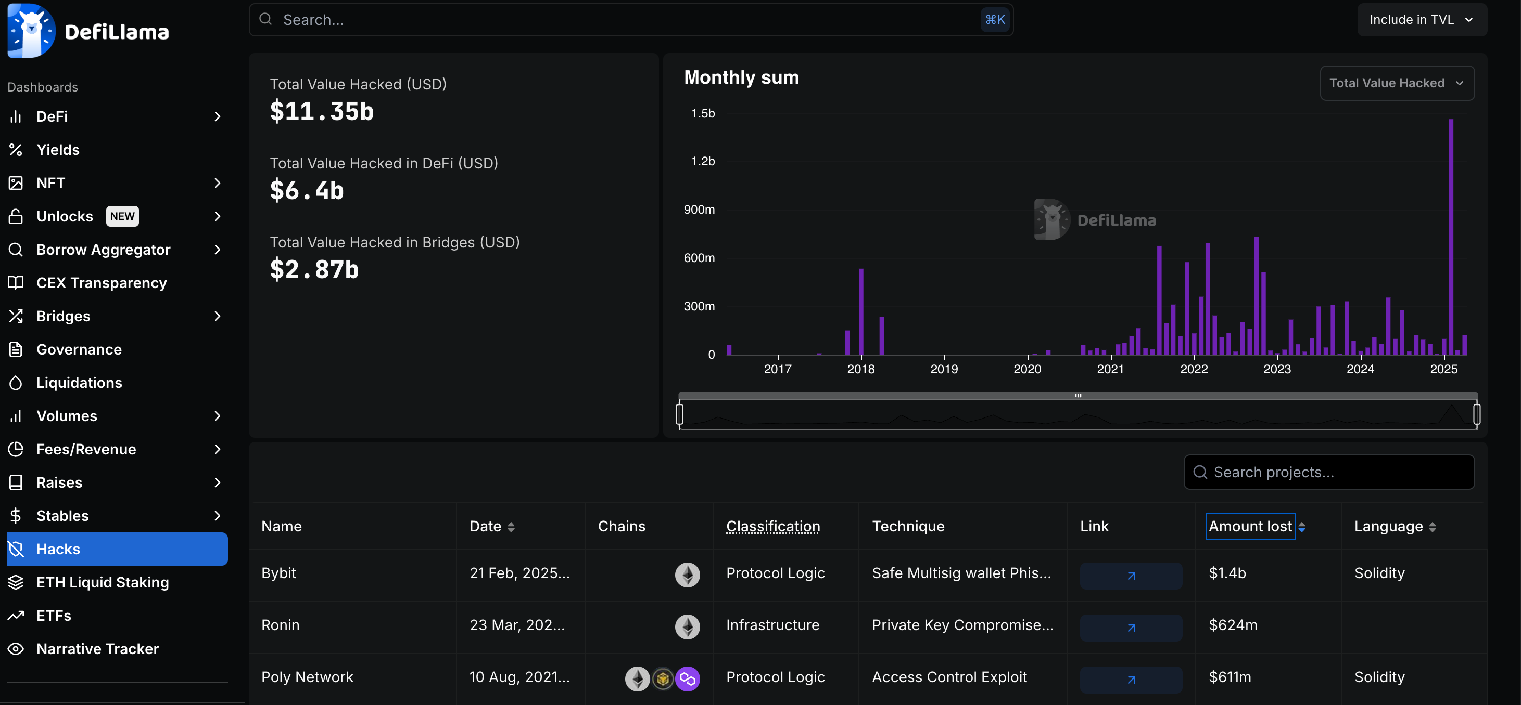Viewport: 1521px width, 705px height.
Task: Click the Hacks shield-off icon
Action: 16,549
